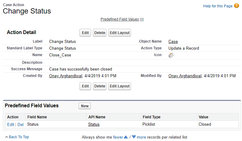Open the Status API Name link
The height and width of the screenshot is (141, 242).
[x=94, y=124]
